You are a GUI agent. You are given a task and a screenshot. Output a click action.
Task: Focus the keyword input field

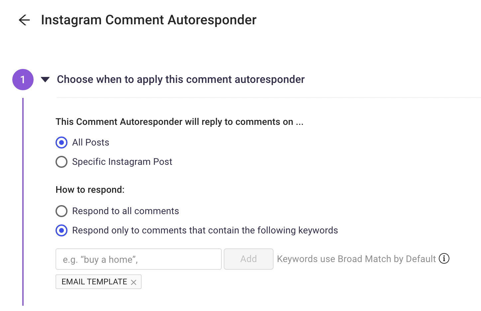pyautogui.click(x=138, y=259)
